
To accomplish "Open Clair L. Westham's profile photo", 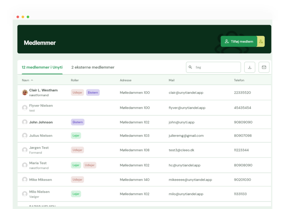I will pyautogui.click(x=25, y=92).
